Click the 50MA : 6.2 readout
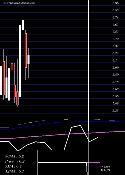Image resolution: width=125 pixels, height=175 pixels. (x=14, y=156)
